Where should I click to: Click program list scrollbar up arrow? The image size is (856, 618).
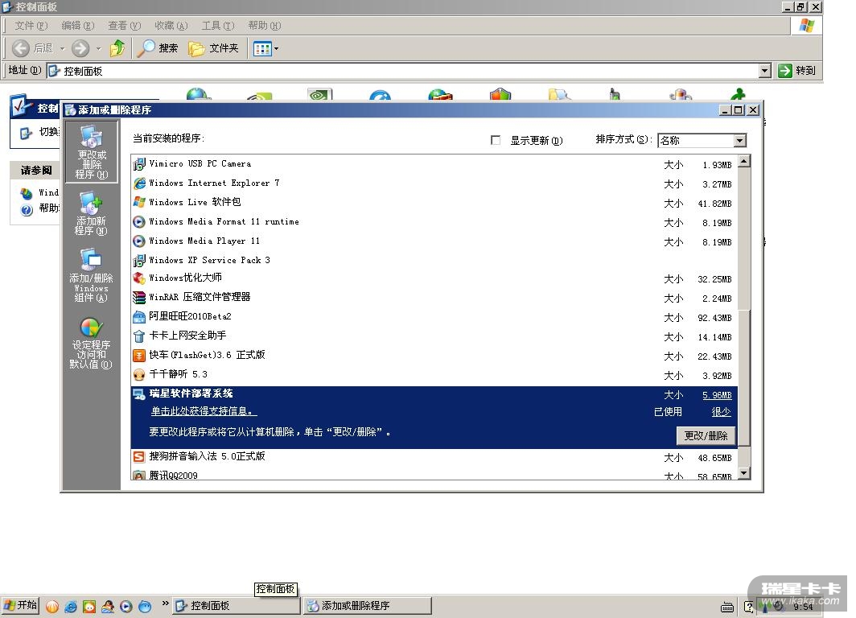tap(744, 162)
